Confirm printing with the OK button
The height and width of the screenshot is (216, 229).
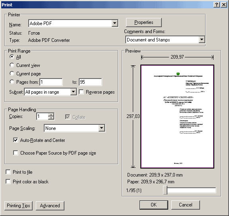pyautogui.click(x=154, y=205)
